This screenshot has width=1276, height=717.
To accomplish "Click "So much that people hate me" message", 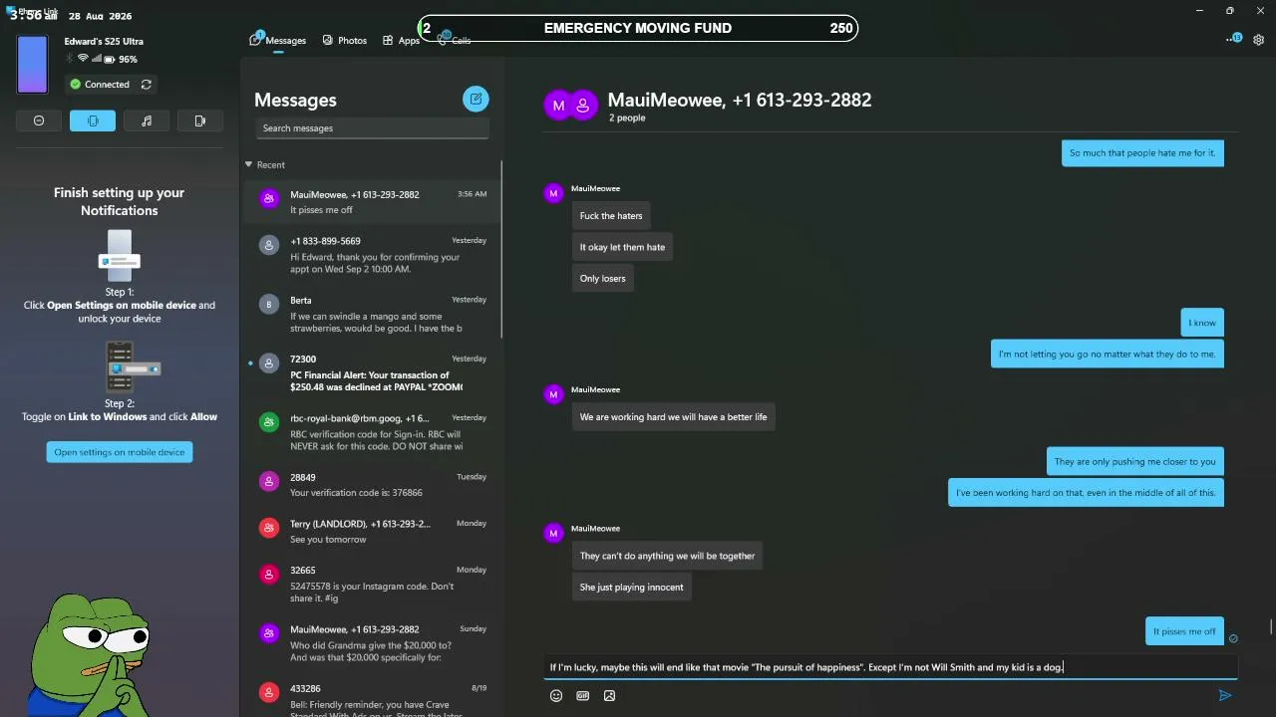I will tap(1142, 153).
